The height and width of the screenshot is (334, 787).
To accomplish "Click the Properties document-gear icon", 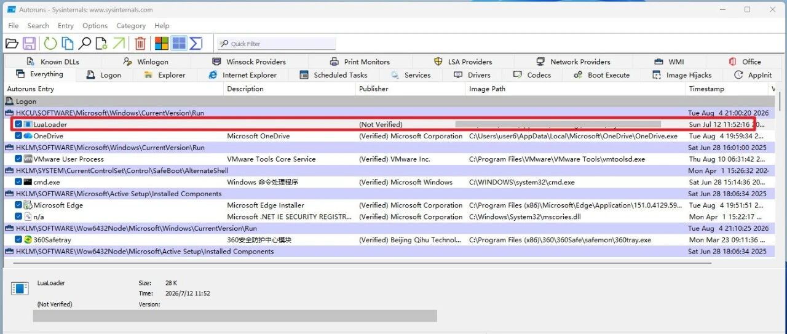I will pos(101,44).
